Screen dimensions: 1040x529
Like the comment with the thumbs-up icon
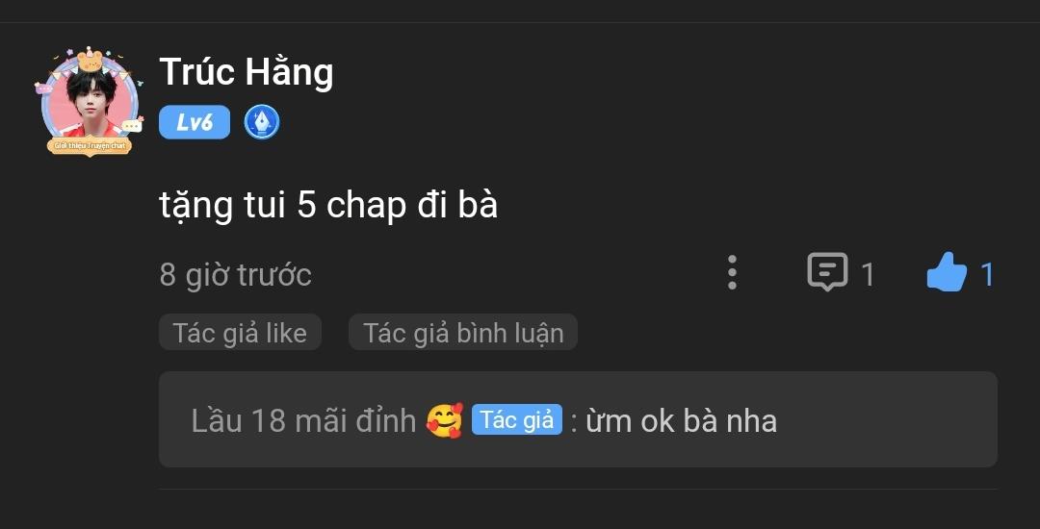(x=947, y=272)
